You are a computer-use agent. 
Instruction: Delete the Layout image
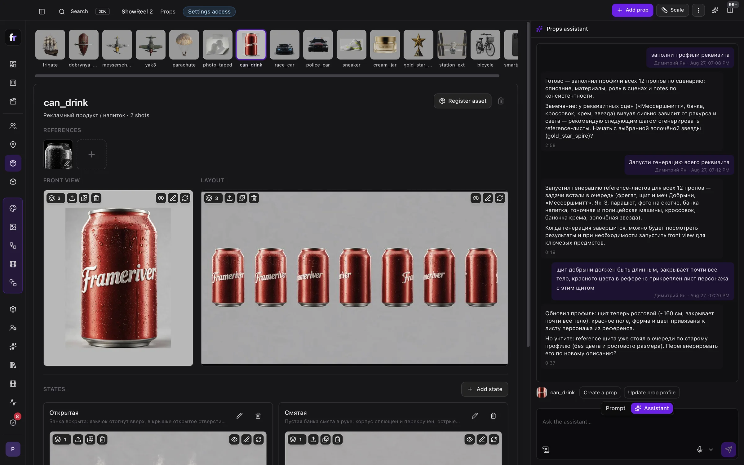click(x=254, y=198)
